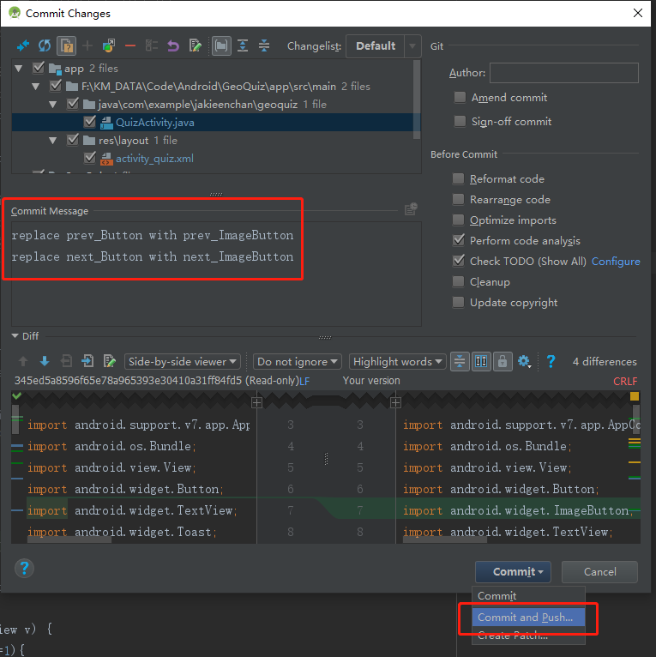Toggle Collapse Unchanged Fragments icon
This screenshot has width=656, height=657.
(x=460, y=361)
